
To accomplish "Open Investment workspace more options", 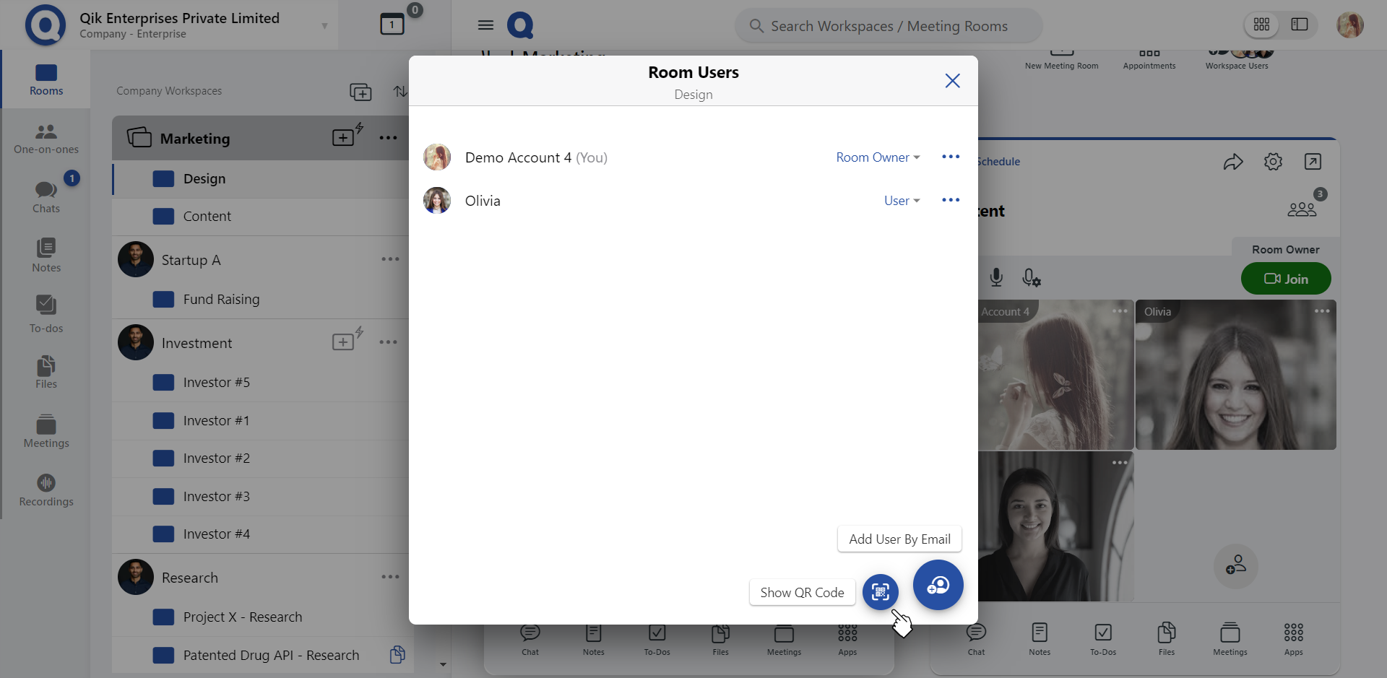I will [x=389, y=342].
